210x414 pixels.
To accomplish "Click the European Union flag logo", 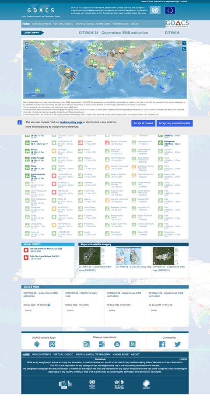I will 170,10.
